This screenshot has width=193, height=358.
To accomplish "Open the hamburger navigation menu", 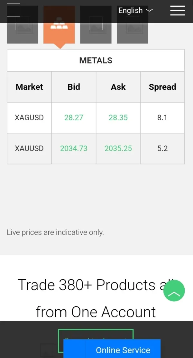I will click(177, 10).
